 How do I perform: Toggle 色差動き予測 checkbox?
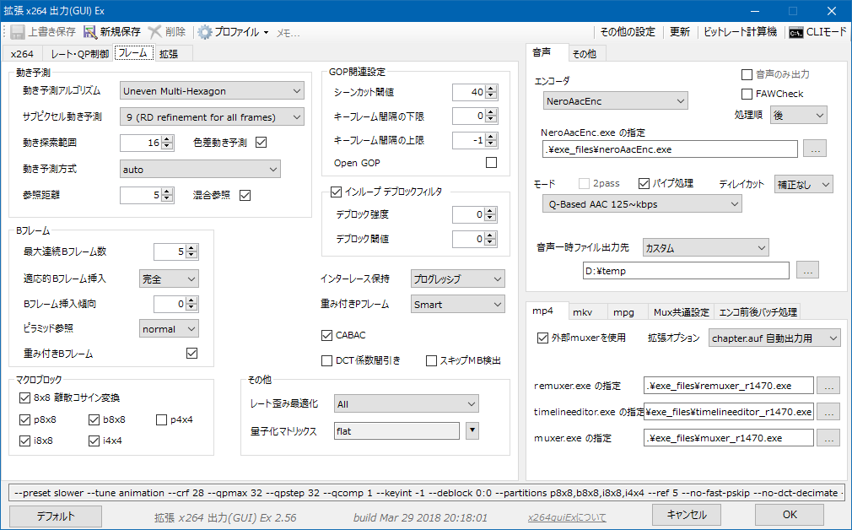(x=261, y=143)
